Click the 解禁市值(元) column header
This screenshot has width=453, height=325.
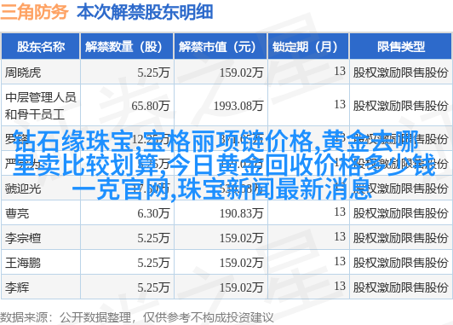[x=221, y=46]
